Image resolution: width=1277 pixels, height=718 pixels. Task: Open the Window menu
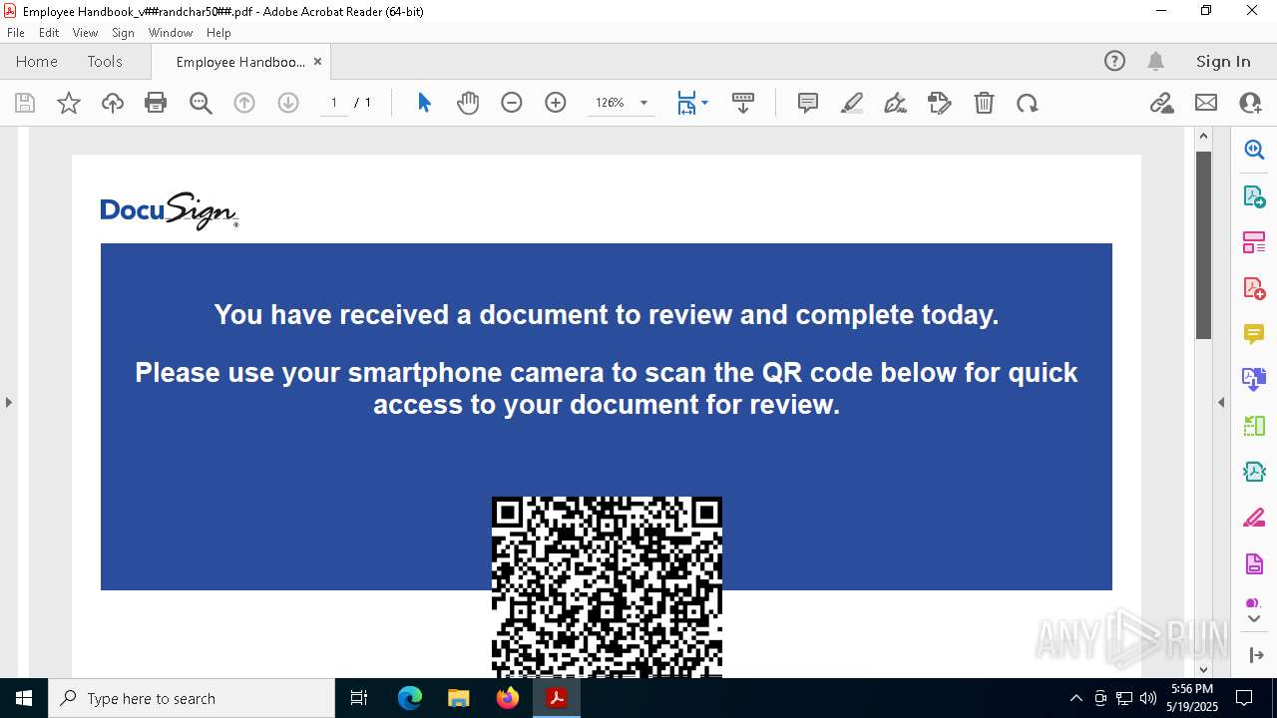pyautogui.click(x=171, y=32)
